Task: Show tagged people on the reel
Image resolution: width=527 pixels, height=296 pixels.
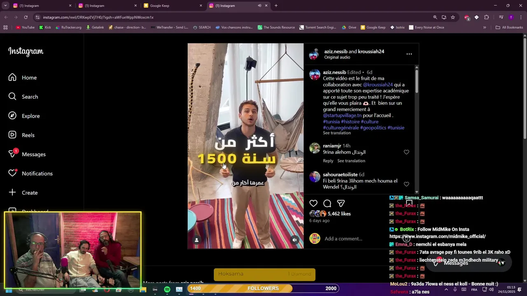Action: point(197,240)
